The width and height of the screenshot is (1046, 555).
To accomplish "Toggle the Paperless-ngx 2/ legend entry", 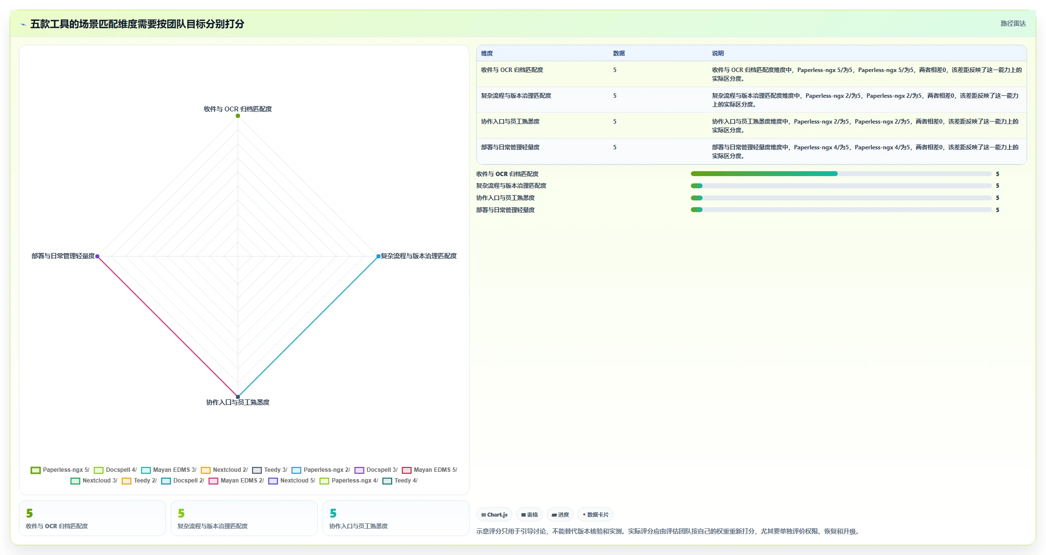I will click(x=321, y=470).
